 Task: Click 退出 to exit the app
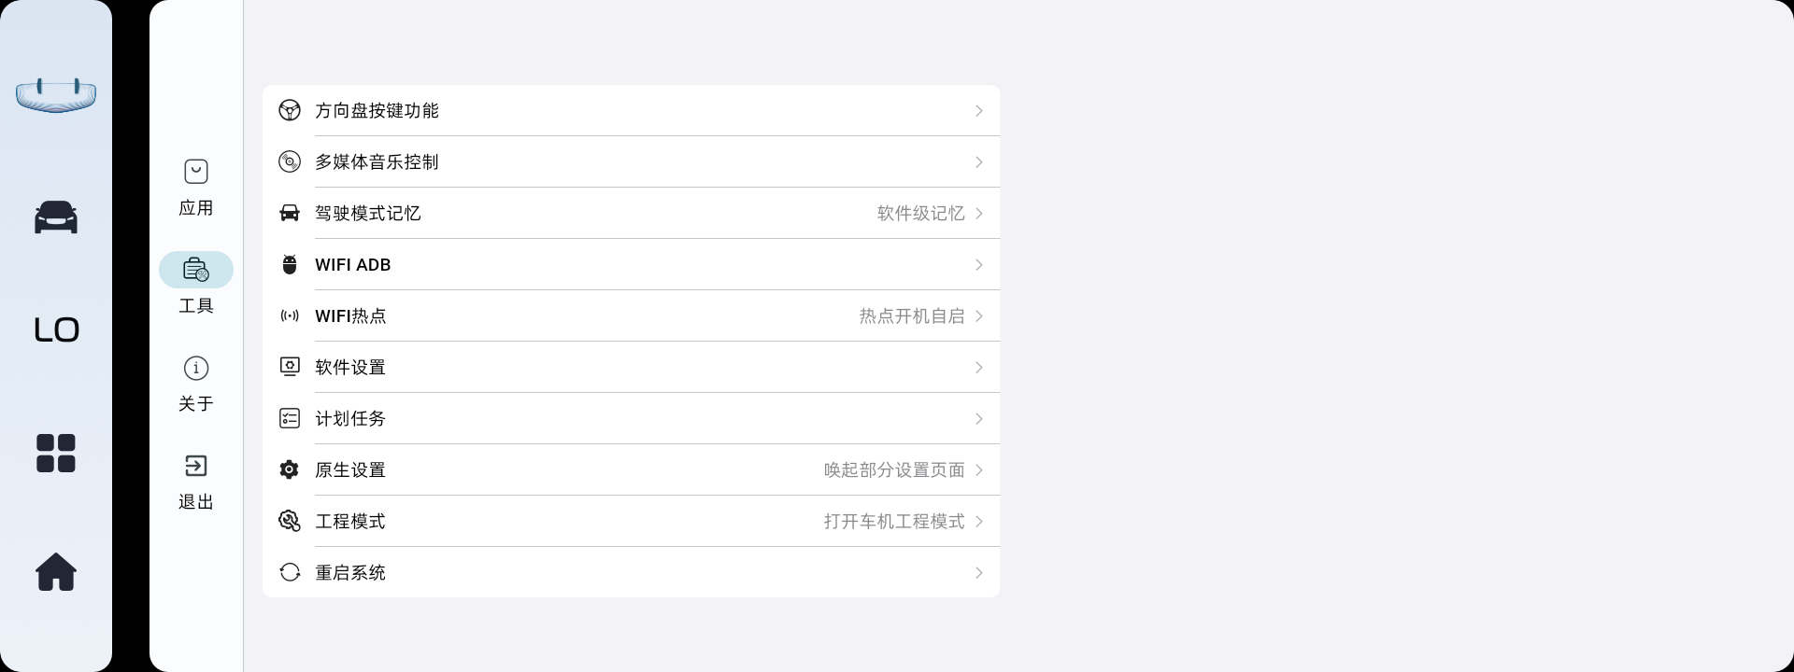point(196,481)
